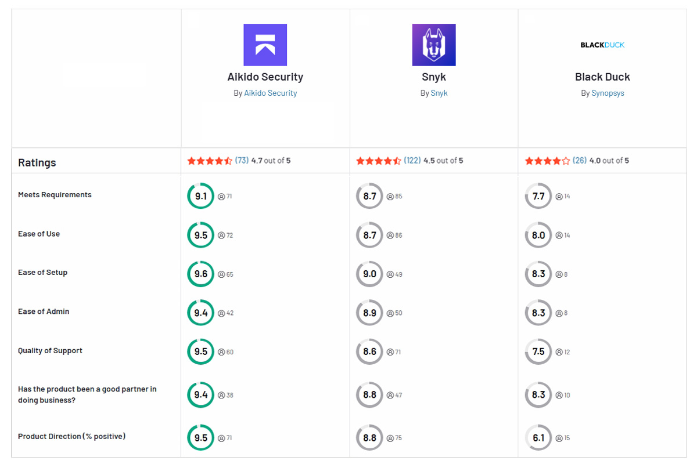Click the Snyk dog logo
Image resolution: width=697 pixels, height=464 pixels.
coord(434,45)
